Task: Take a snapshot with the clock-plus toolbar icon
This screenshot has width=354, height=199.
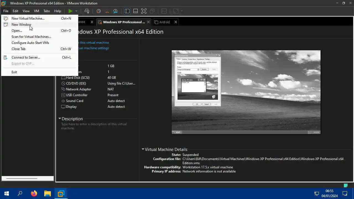Action: tap(98, 11)
